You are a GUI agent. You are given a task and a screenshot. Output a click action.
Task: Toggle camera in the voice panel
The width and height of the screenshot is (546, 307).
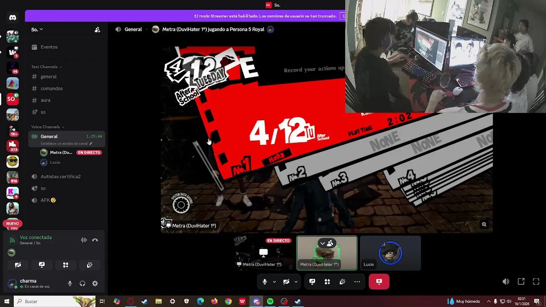tap(18, 265)
